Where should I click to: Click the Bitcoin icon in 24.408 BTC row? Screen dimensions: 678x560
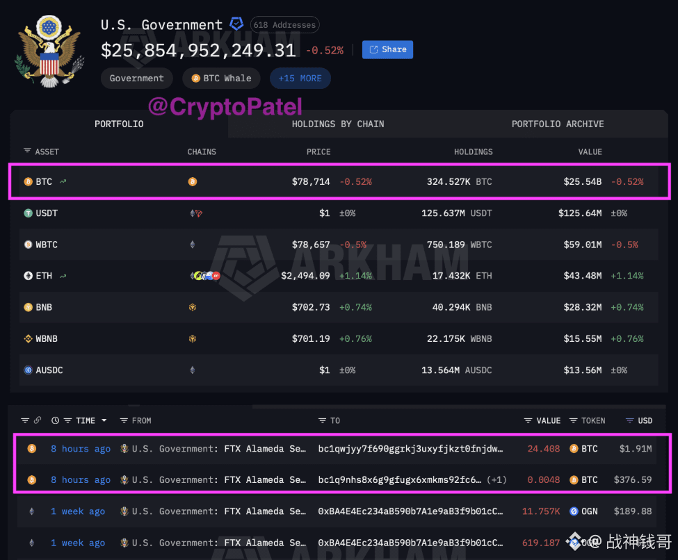coord(31,449)
